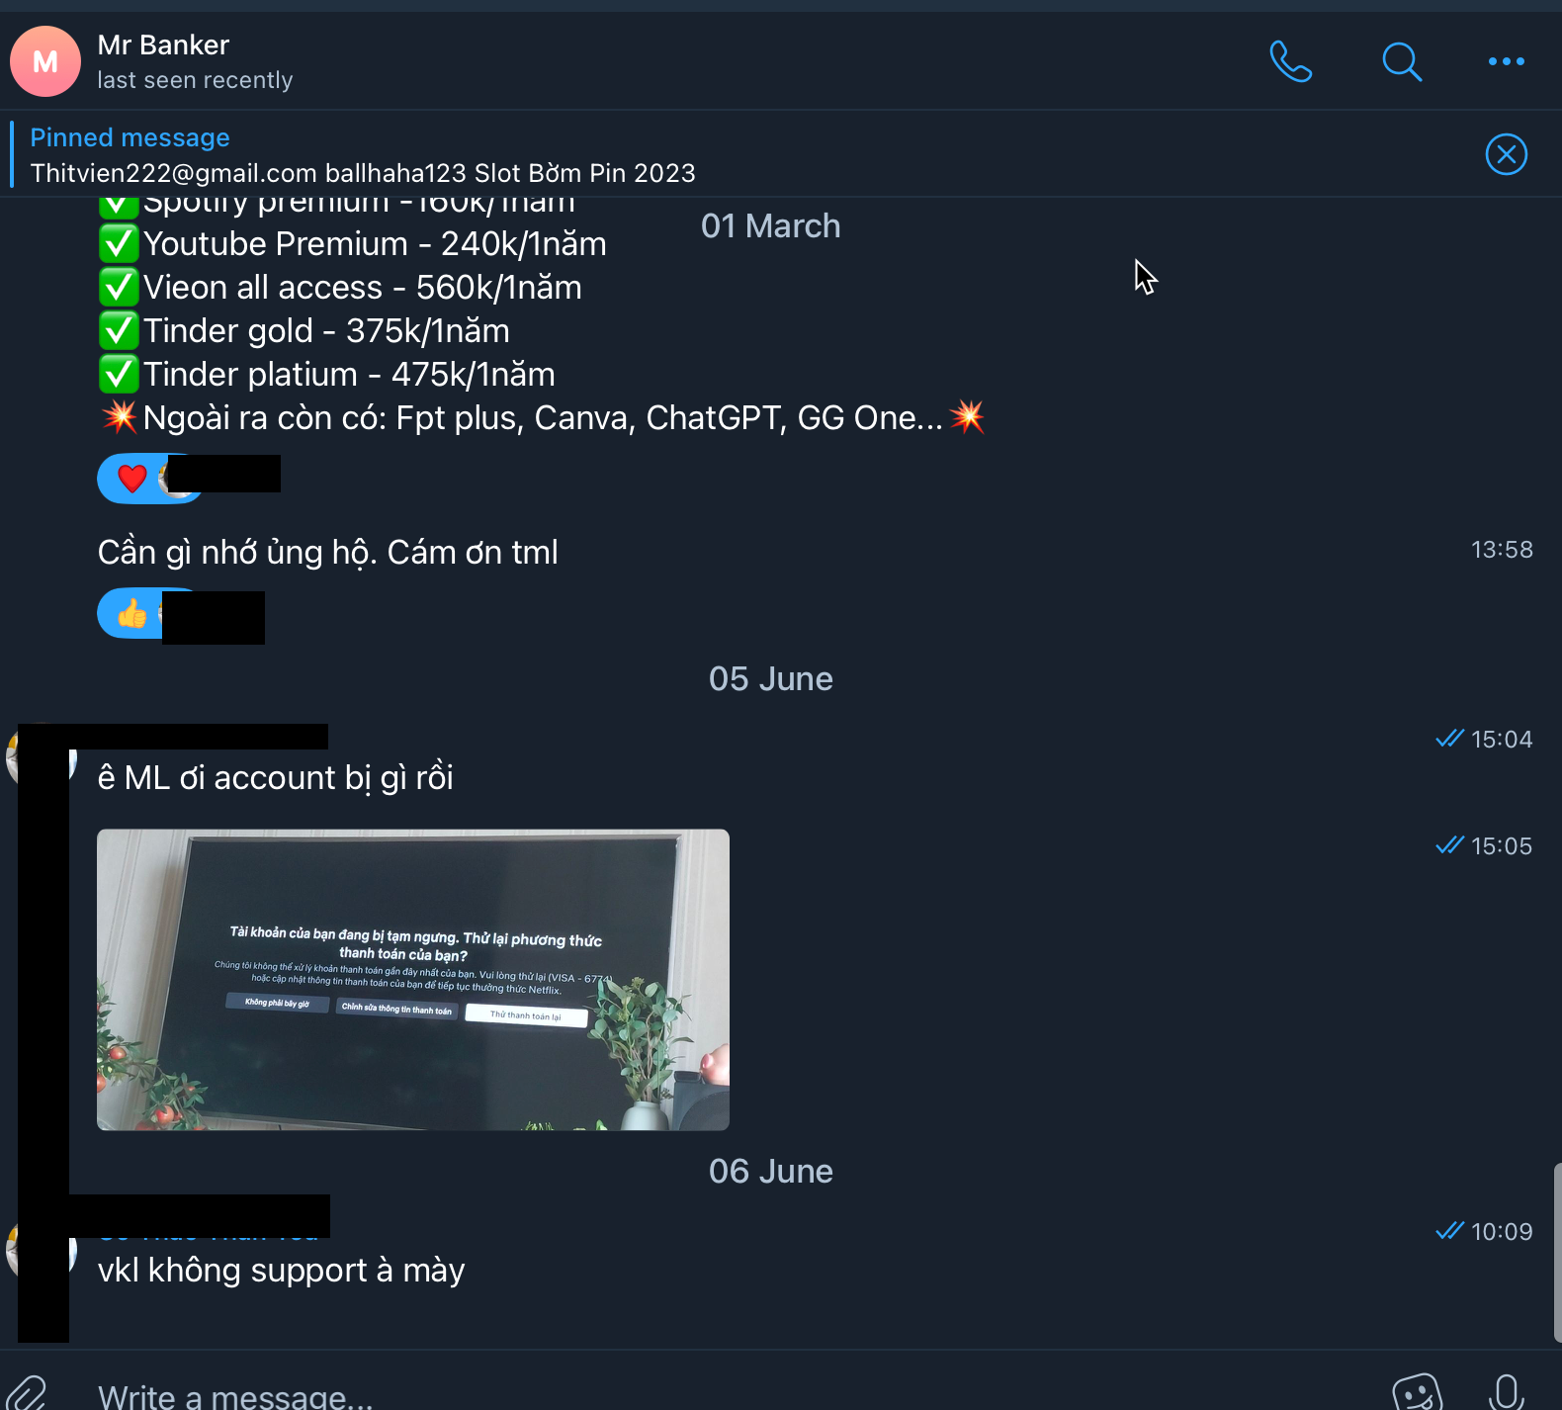Click the attach file paperclip icon
1562x1410 pixels.
click(x=26, y=1392)
